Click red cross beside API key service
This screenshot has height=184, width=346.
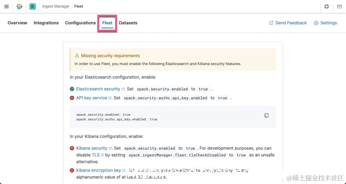[x=72, y=98]
